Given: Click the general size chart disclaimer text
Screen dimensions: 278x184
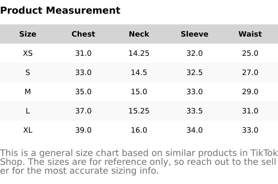Looking at the screenshot, I should coord(139,162).
